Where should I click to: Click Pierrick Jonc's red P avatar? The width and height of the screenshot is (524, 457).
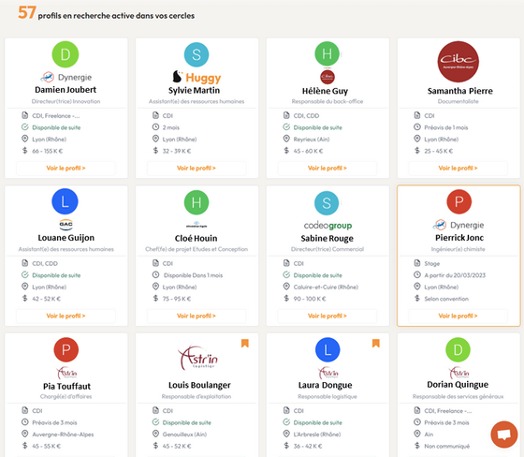(x=458, y=201)
